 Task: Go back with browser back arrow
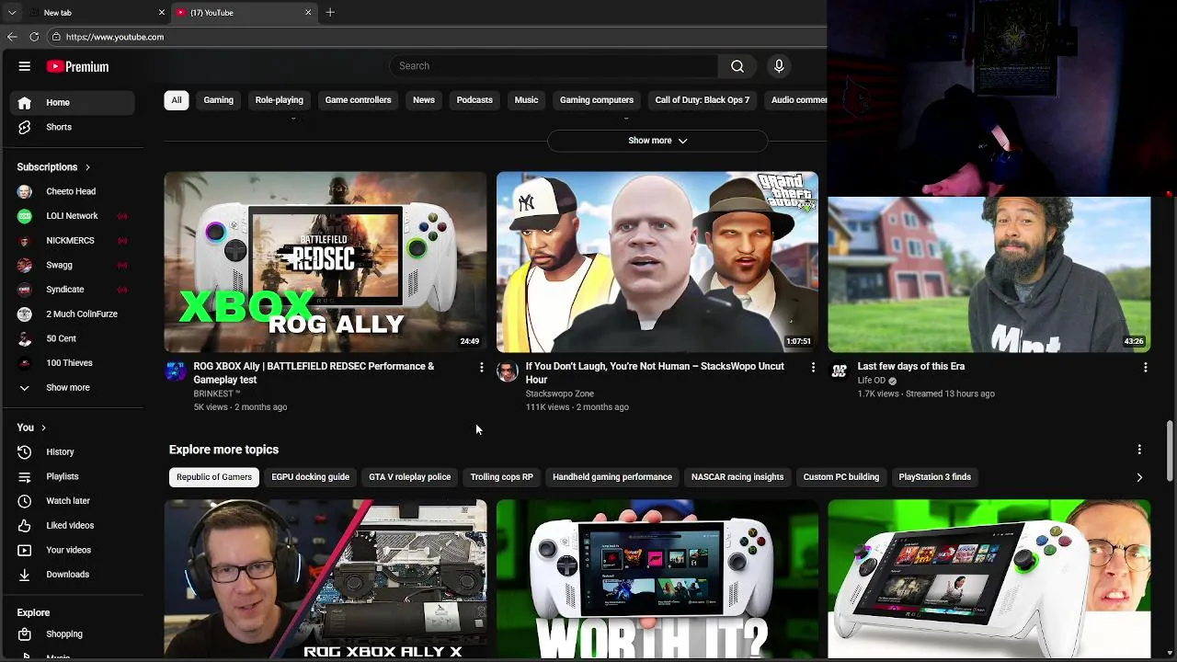(12, 37)
